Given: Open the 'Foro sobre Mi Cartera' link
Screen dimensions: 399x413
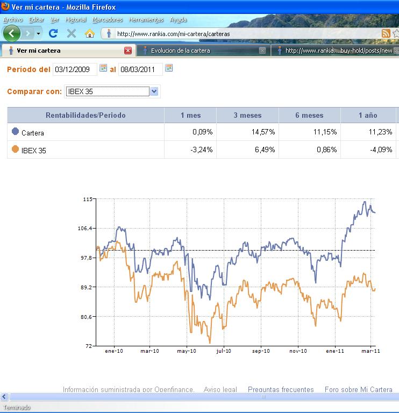Looking at the screenshot, I should tap(359, 389).
